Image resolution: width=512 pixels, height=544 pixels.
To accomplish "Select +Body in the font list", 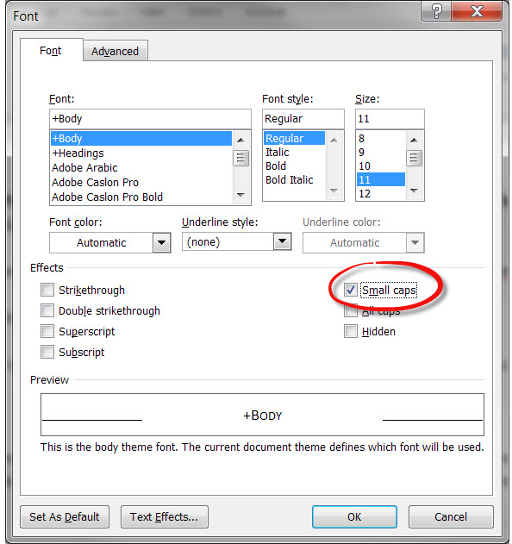I will (141, 139).
